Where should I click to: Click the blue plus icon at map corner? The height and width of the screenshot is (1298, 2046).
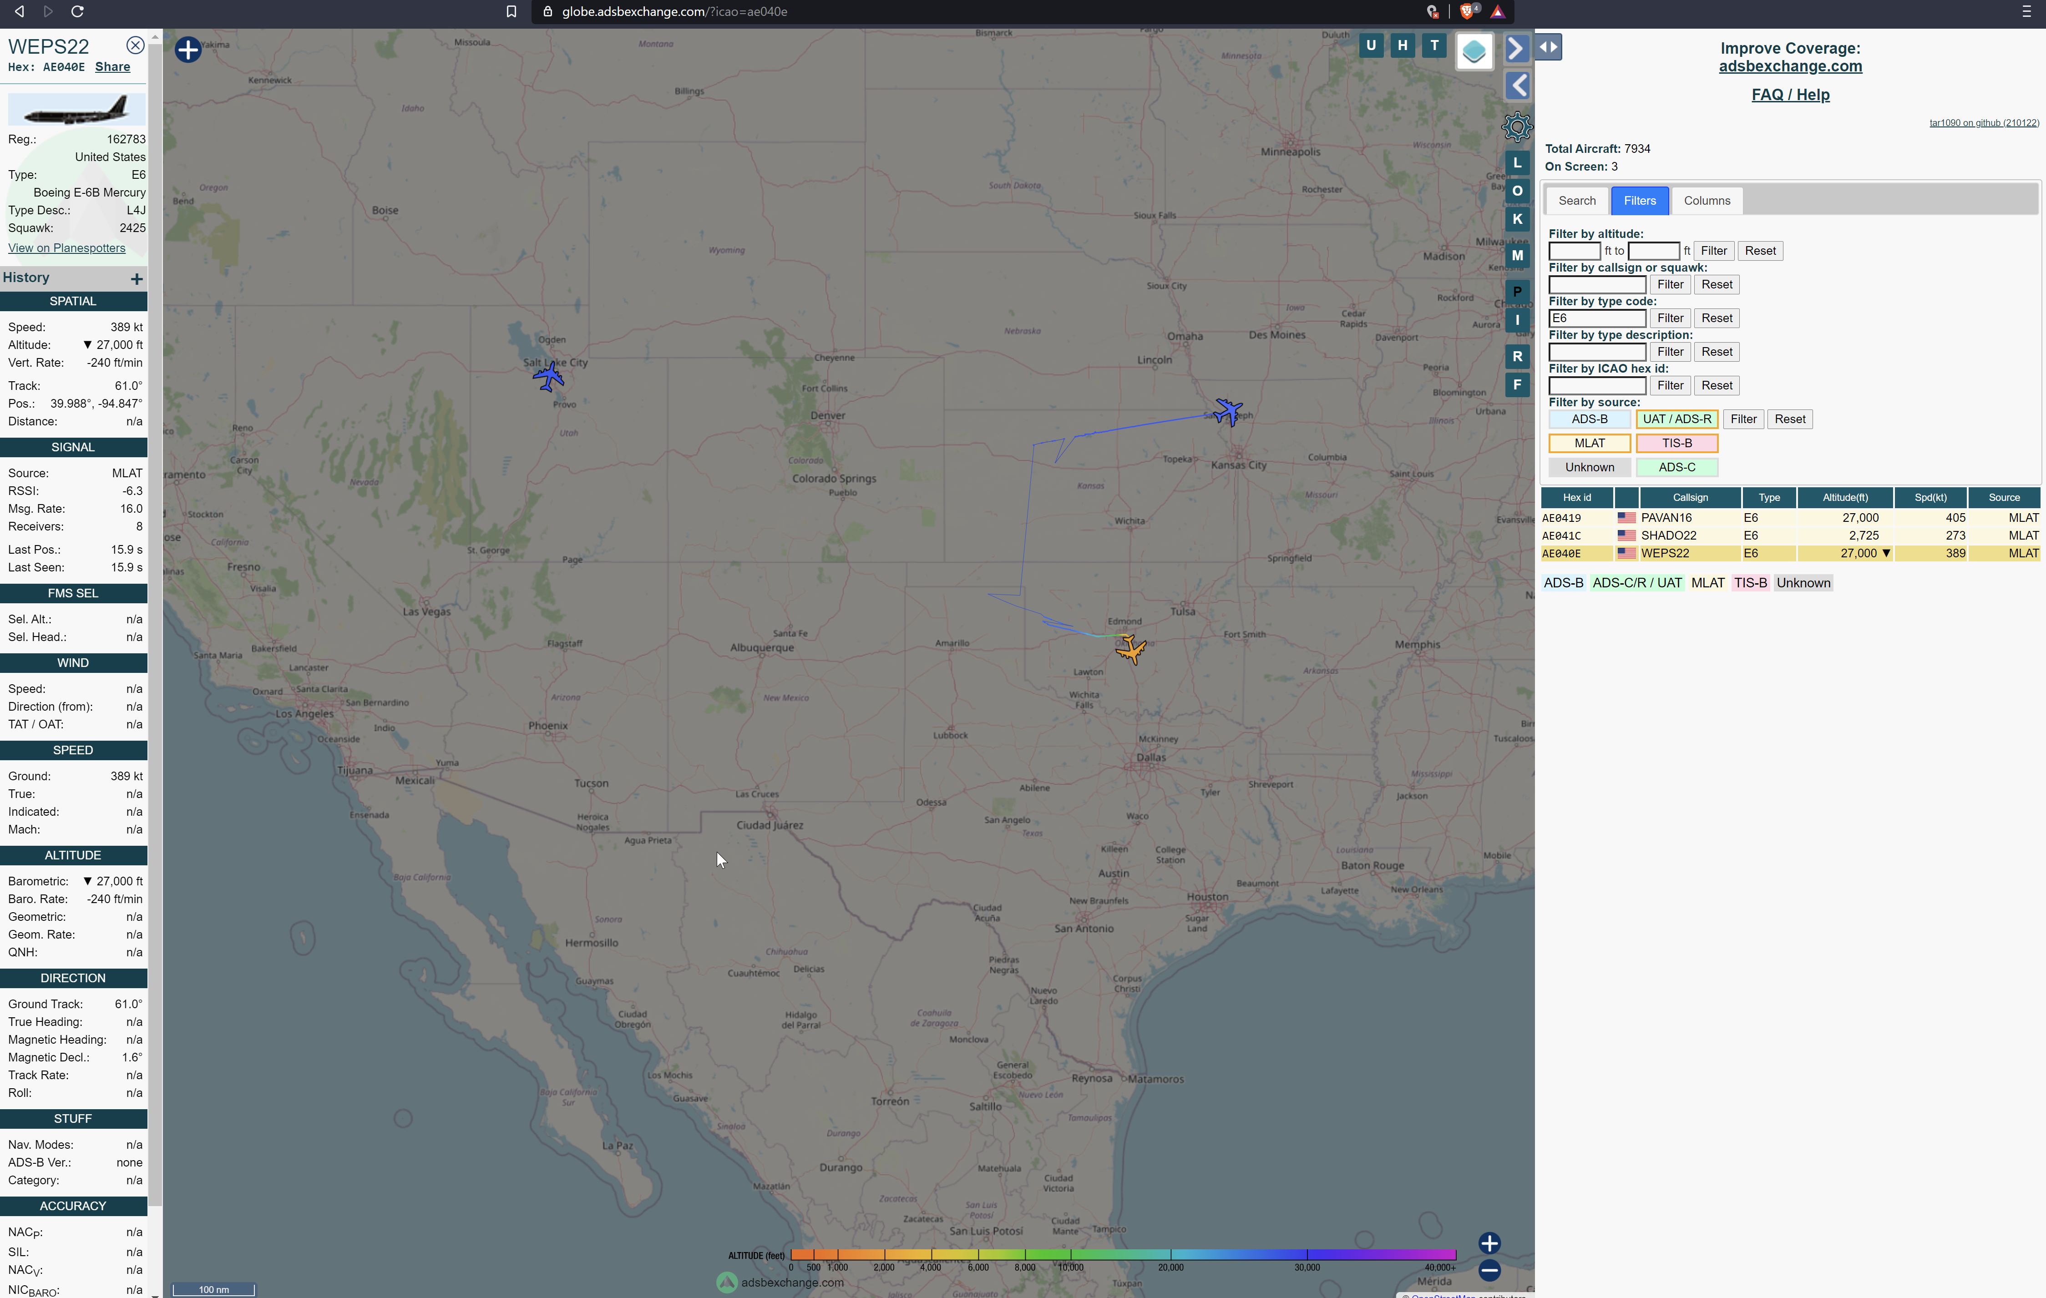188,49
